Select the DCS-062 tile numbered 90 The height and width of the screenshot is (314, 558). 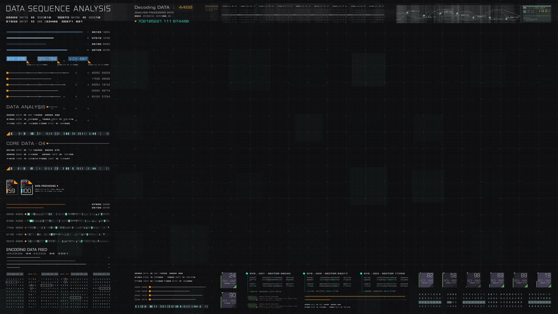pyautogui.click(x=229, y=300)
